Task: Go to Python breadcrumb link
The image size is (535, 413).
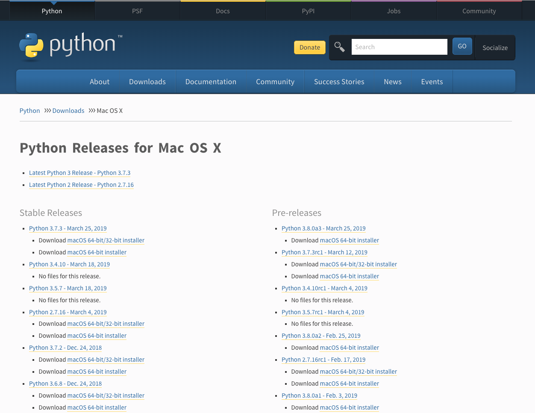Action: click(29, 111)
